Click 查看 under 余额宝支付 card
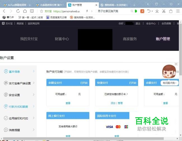 [68, 103]
